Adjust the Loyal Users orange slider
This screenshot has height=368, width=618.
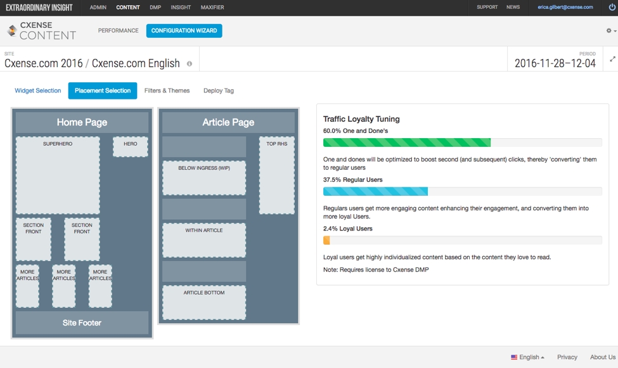click(462, 240)
